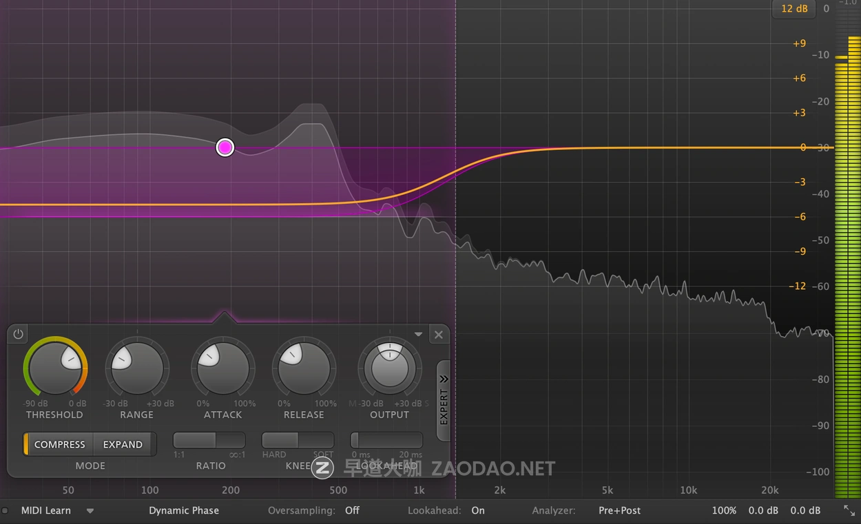The image size is (861, 524).
Task: Toggle the Lookahead On setting
Action: pos(478,510)
